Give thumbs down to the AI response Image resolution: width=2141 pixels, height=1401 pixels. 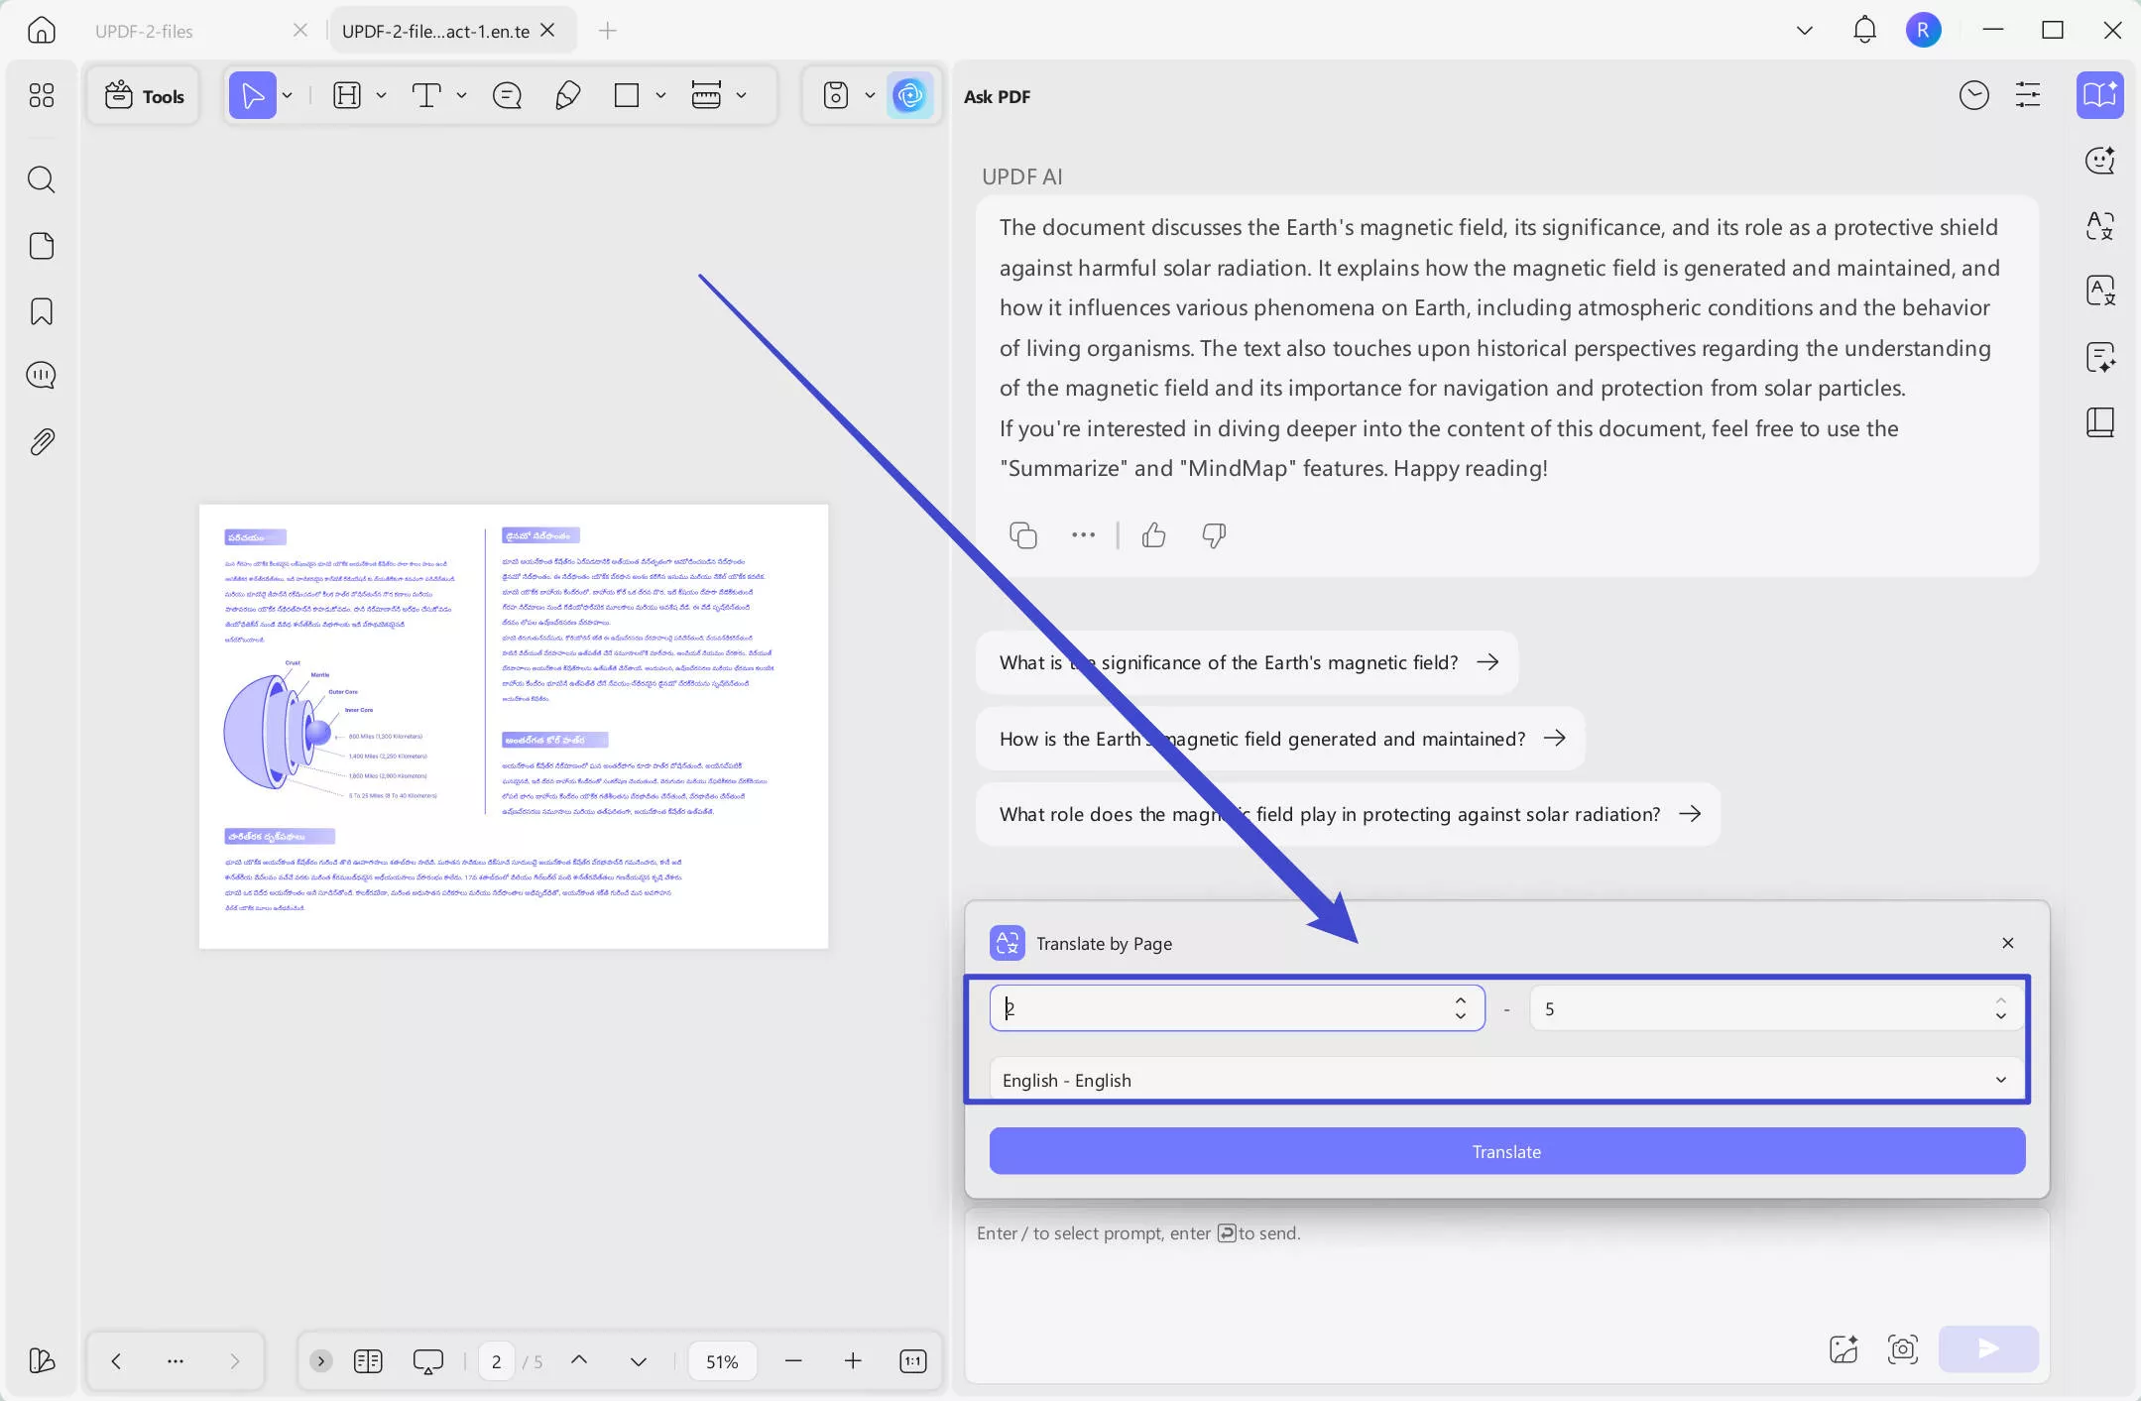[x=1213, y=536]
